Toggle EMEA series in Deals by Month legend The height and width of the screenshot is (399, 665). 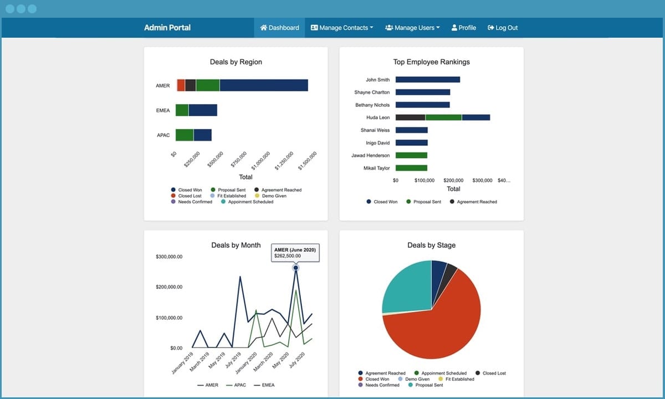[x=264, y=385]
